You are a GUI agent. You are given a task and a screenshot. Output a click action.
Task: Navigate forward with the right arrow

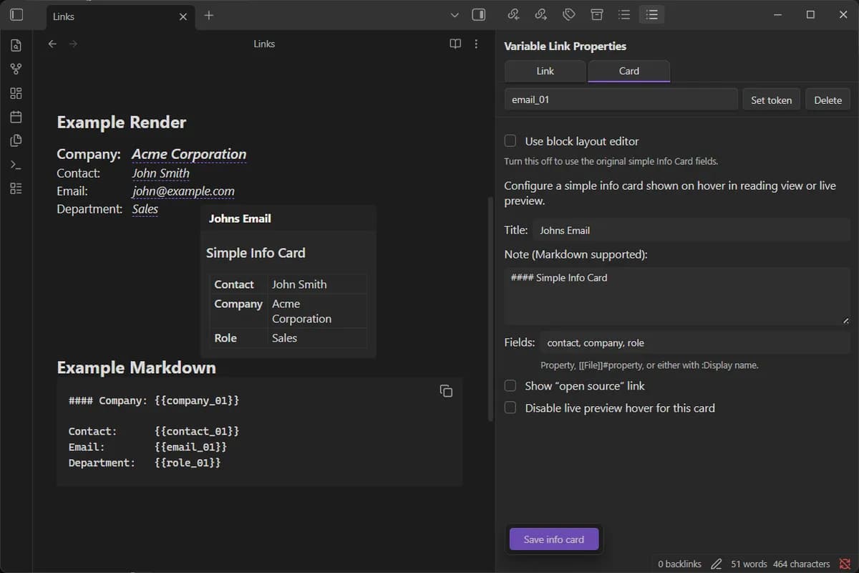73,44
